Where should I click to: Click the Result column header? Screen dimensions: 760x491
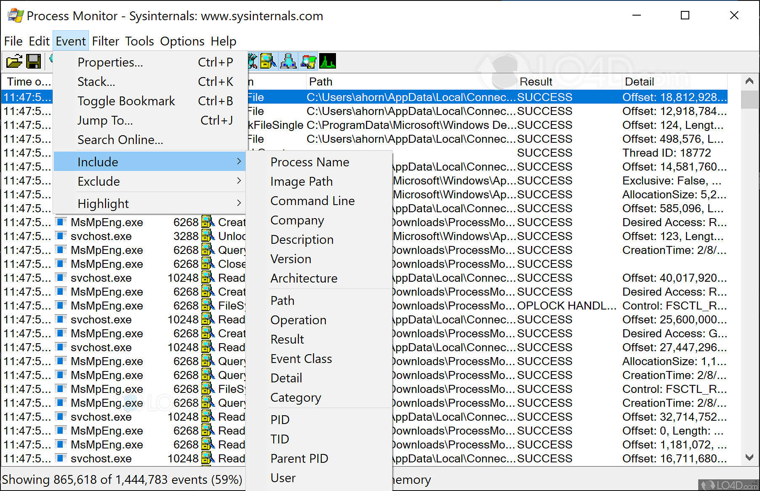(x=569, y=82)
